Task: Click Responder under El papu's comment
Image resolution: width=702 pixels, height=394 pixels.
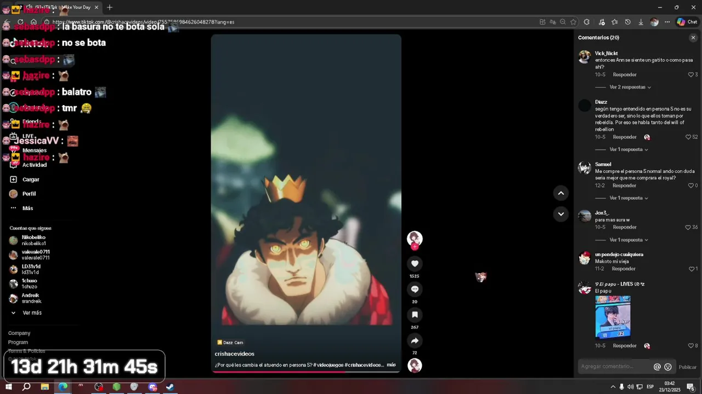Action: coord(625,346)
